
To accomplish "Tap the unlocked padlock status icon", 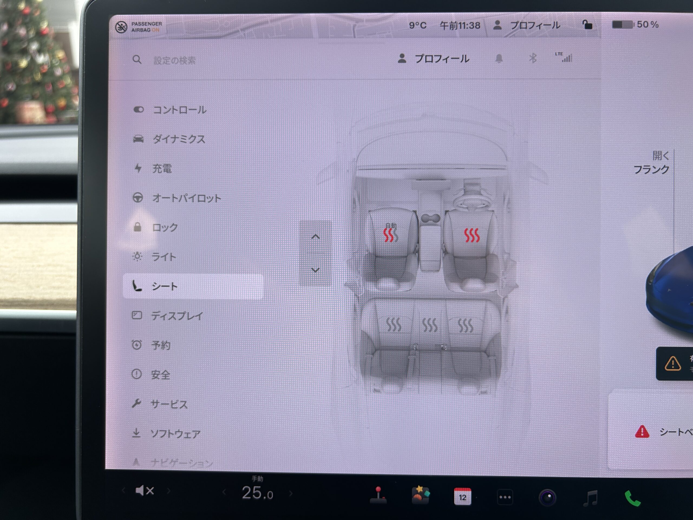I will (587, 25).
